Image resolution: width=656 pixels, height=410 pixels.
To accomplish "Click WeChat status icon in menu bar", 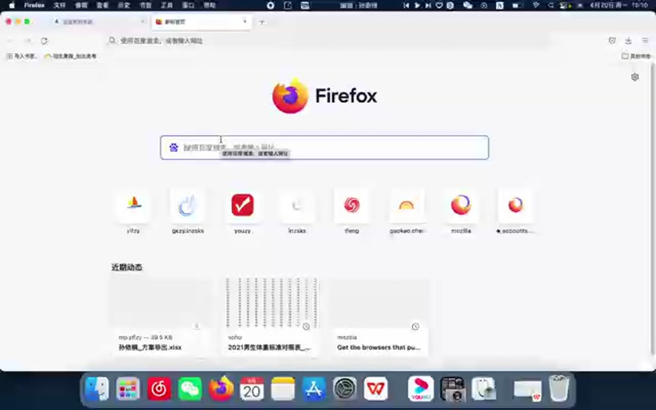I will click(467, 6).
